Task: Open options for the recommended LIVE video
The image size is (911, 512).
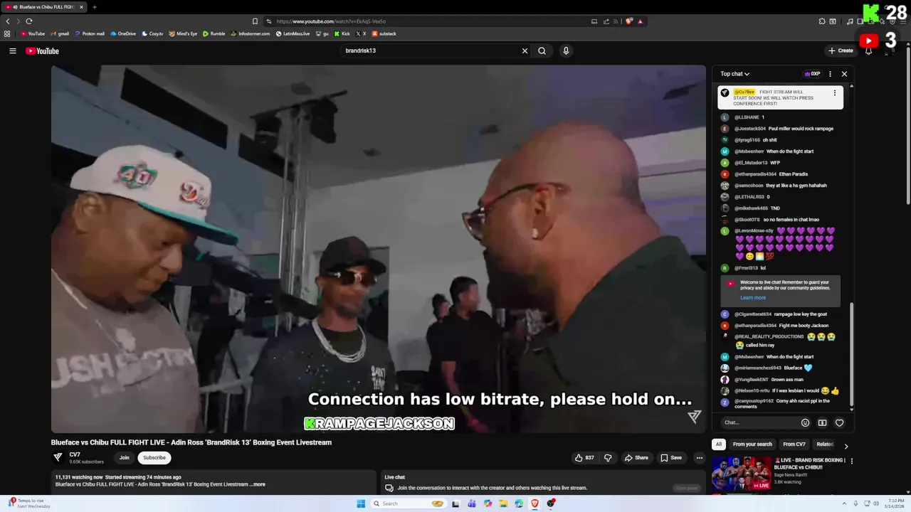Action: (x=851, y=461)
